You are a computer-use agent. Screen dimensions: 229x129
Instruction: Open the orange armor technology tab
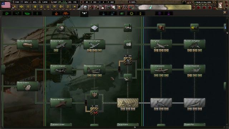pos(65,14)
